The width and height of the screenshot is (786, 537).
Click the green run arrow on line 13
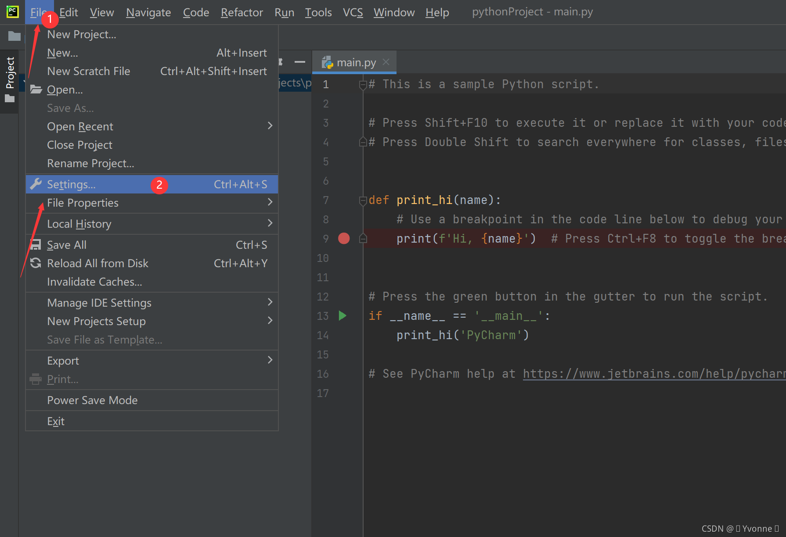click(343, 315)
